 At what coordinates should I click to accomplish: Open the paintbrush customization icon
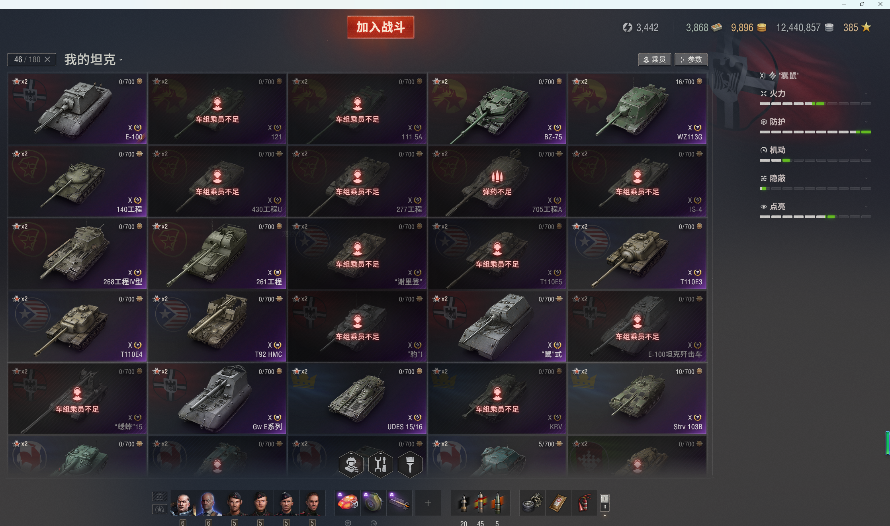410,464
